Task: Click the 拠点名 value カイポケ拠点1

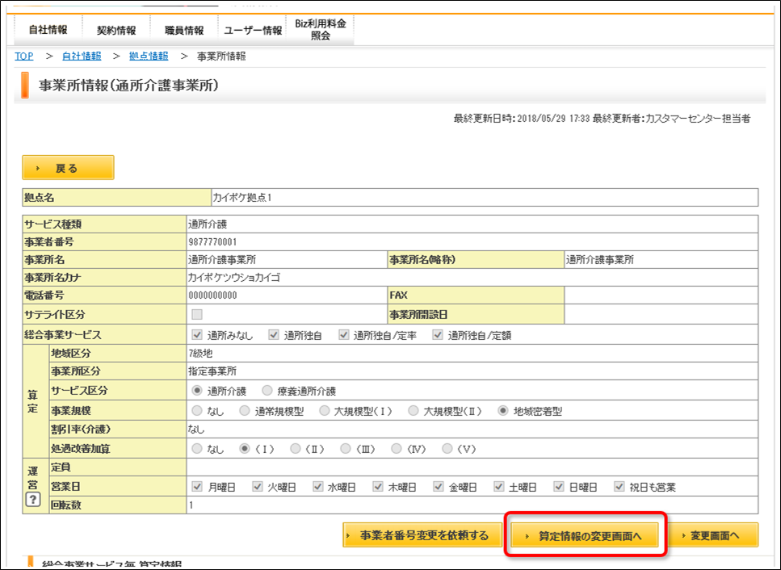Action: pos(242,198)
